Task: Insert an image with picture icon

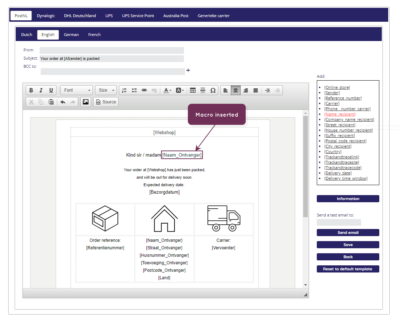Action: 86,102
